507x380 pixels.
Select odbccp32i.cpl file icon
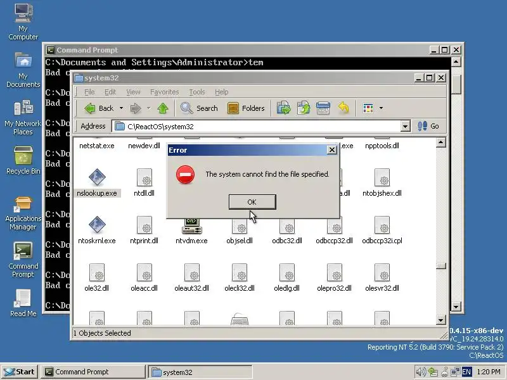pyautogui.click(x=382, y=225)
